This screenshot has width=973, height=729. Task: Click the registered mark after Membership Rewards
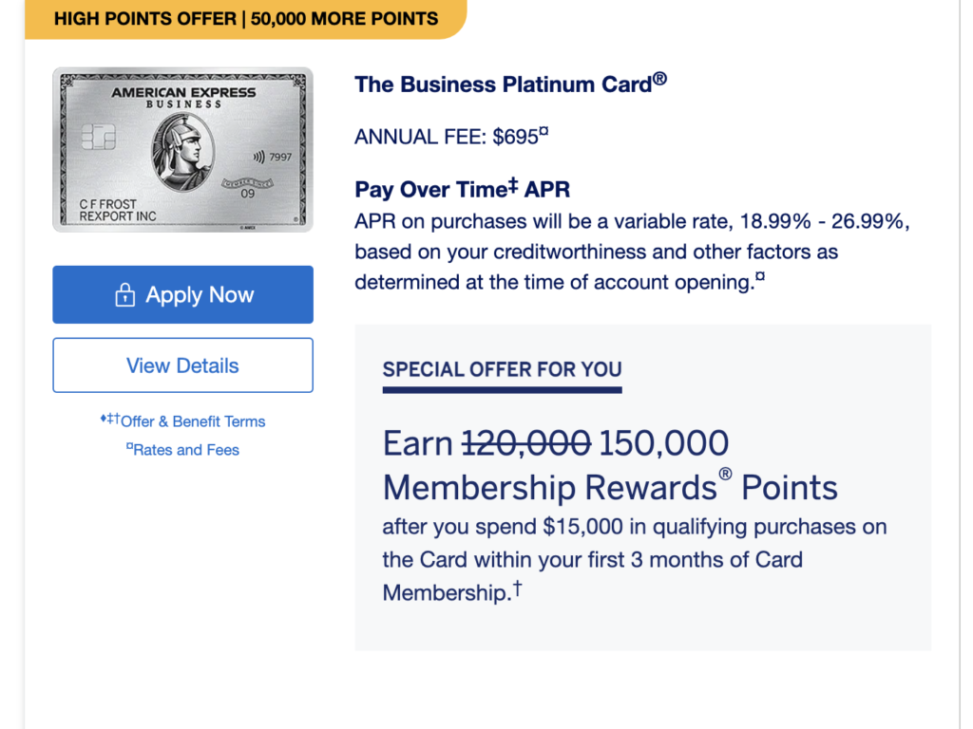tap(725, 475)
